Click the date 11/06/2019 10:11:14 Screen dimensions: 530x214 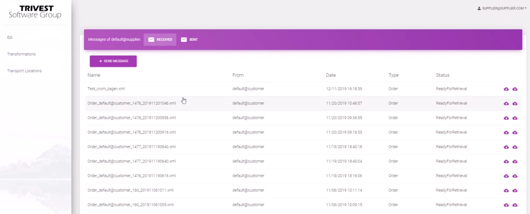coord(344,190)
